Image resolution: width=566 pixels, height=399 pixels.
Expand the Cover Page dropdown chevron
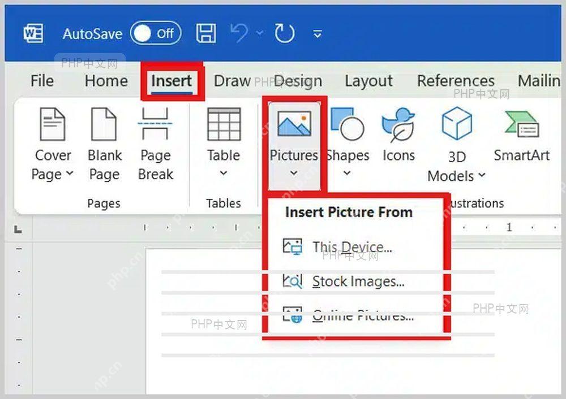click(x=70, y=174)
